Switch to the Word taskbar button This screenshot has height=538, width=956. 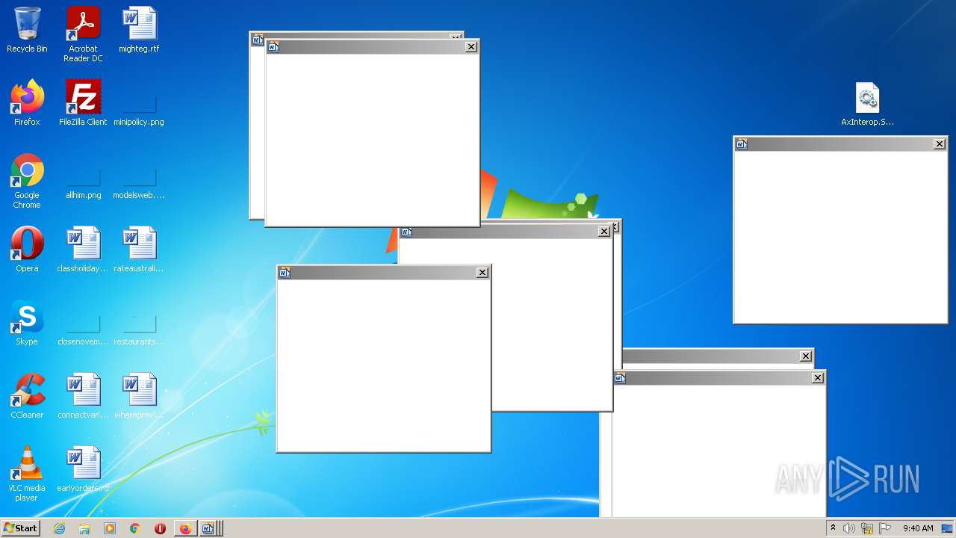(x=209, y=528)
